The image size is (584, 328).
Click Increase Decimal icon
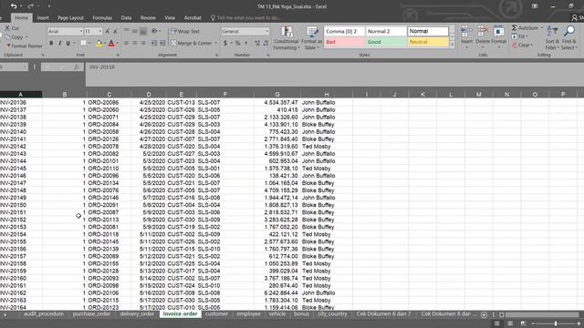tap(257, 43)
